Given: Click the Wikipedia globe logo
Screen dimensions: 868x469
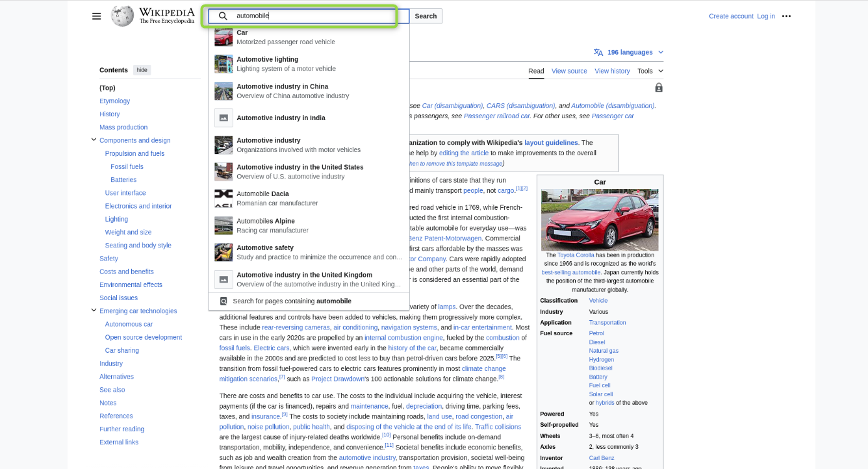Looking at the screenshot, I should tap(122, 16).
